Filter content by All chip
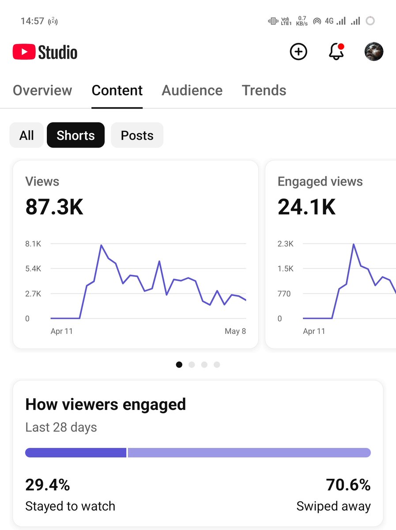The height and width of the screenshot is (530, 396). 26,135
